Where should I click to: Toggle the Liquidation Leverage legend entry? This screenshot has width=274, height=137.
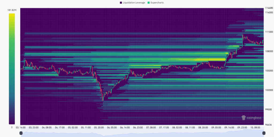click(132, 3)
